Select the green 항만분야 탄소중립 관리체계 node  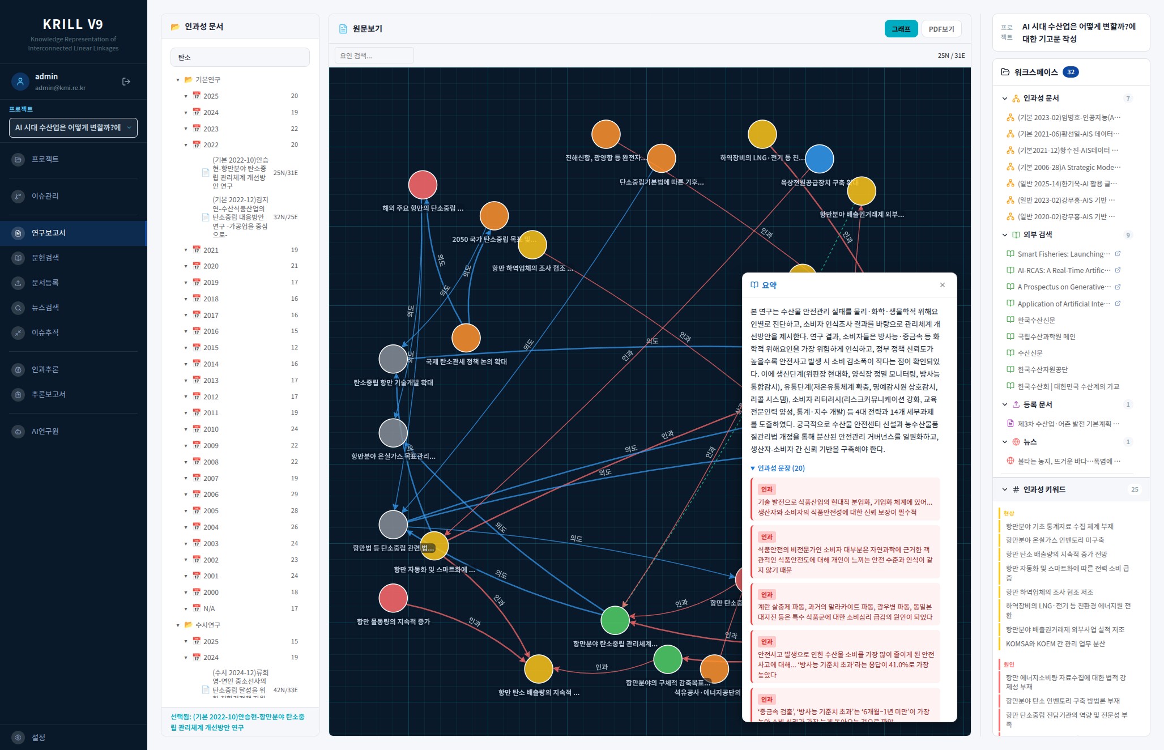coord(615,620)
